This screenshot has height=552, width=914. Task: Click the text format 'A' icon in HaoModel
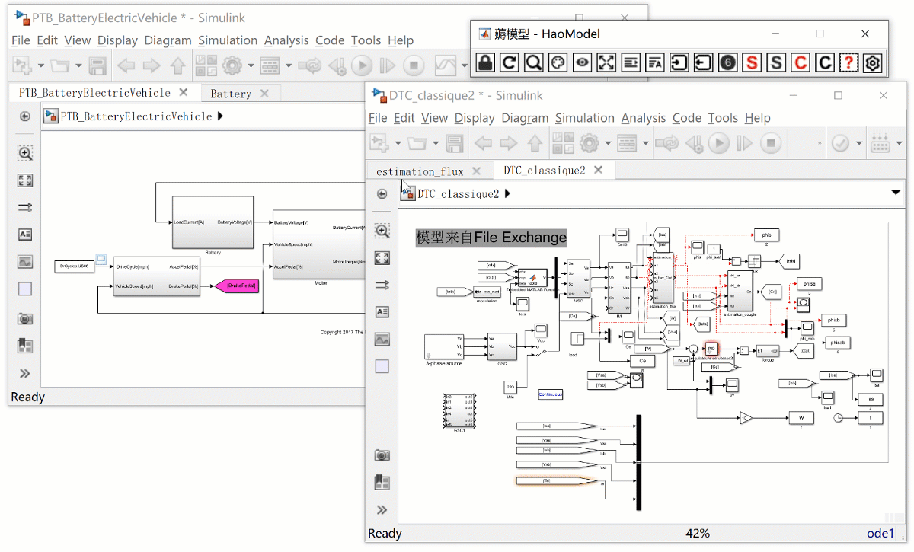(x=655, y=62)
